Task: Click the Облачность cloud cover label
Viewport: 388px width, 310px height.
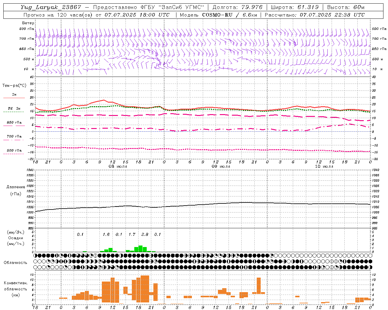Action: pyautogui.click(x=15, y=263)
